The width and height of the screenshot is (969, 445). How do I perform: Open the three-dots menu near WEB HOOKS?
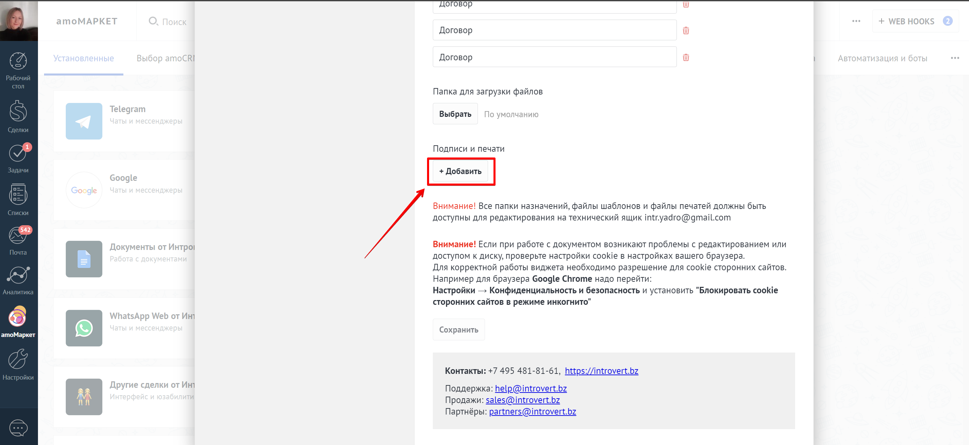coord(856,21)
